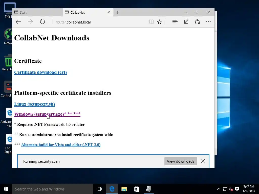259x194 pixels.
Task: Click the Running security scan text
Action: pyautogui.click(x=41, y=161)
